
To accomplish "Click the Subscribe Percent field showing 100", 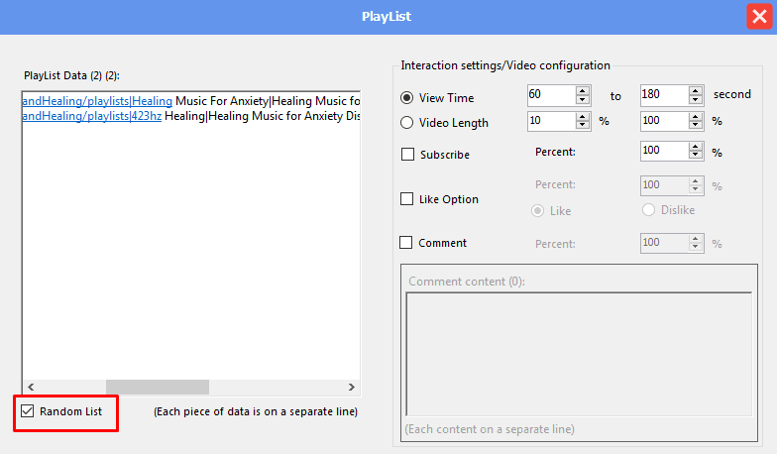I will (664, 151).
